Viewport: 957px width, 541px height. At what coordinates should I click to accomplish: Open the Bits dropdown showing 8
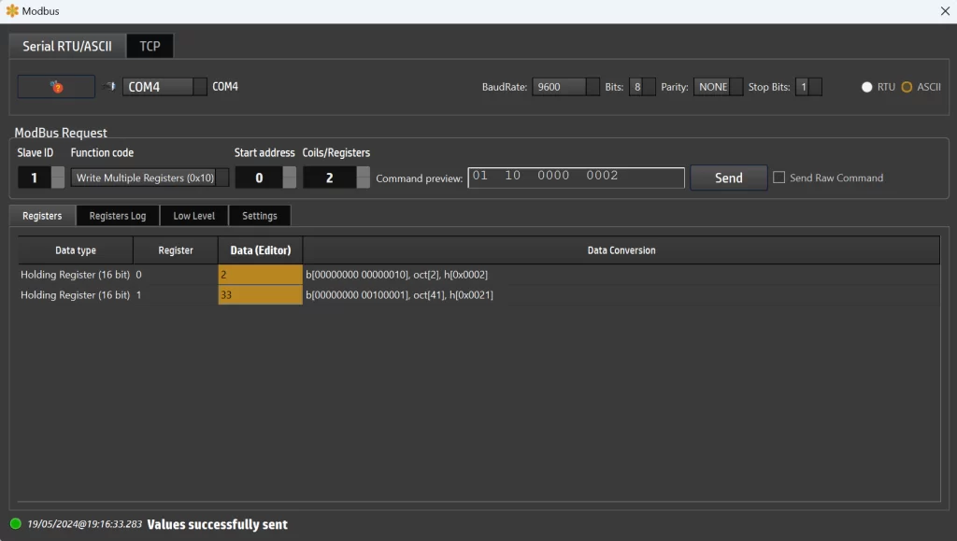tap(642, 87)
